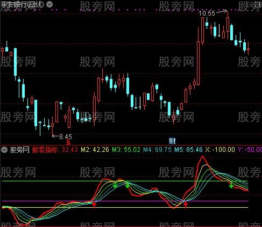Select the M5: 85.46 value
Screen dimensions: 262x227
click(188, 150)
